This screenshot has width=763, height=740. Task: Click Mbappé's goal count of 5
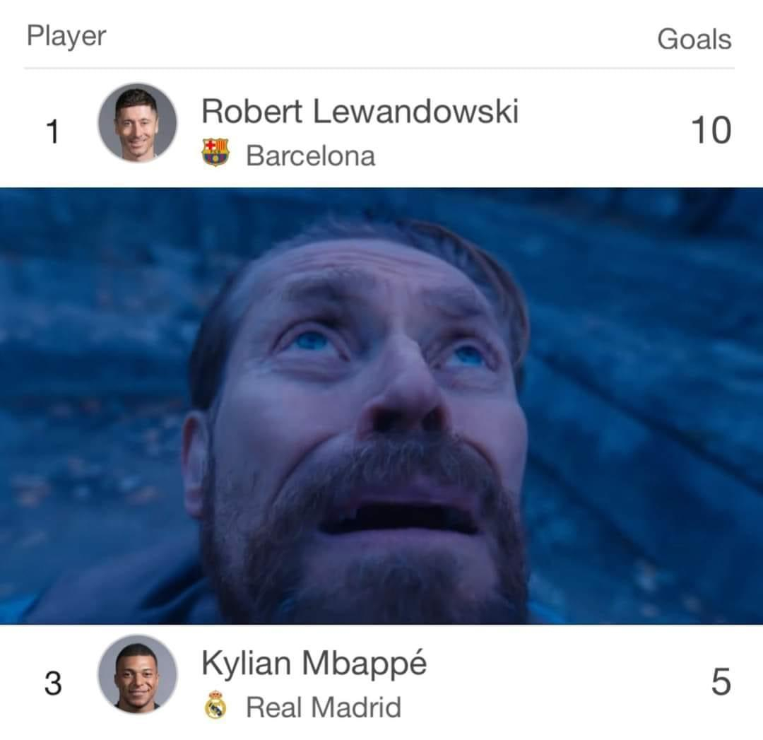coord(720,683)
